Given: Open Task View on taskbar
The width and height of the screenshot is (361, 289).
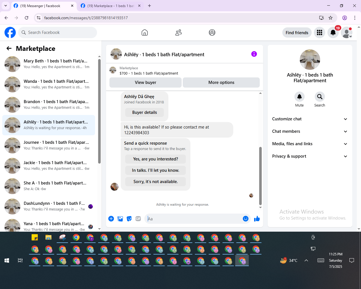Looking at the screenshot, I should coord(20,260).
